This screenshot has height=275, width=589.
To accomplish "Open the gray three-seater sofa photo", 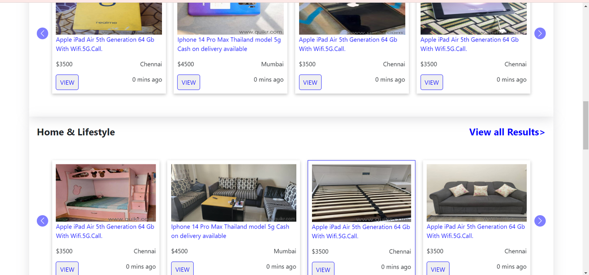I will tap(476, 193).
